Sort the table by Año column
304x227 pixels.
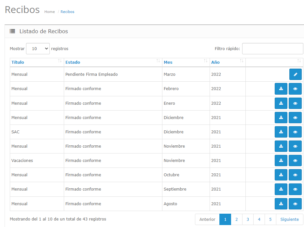pyautogui.click(x=215, y=62)
